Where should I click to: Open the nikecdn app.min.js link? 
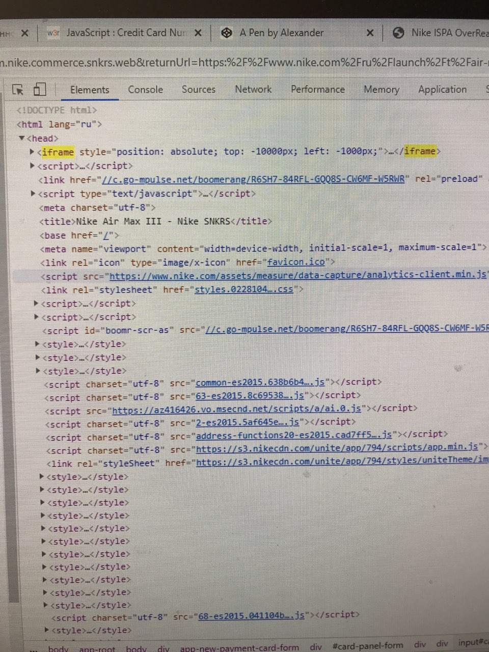click(x=337, y=448)
